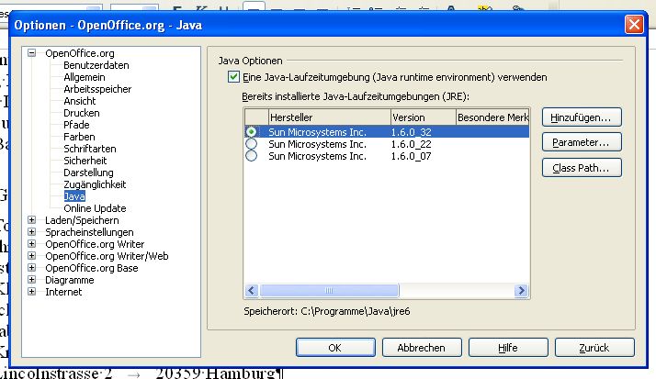
Task: Confirm the dialog with OK
Action: pyautogui.click(x=335, y=348)
